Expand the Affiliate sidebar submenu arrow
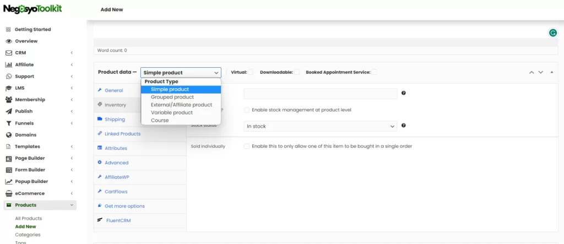 coord(72,65)
